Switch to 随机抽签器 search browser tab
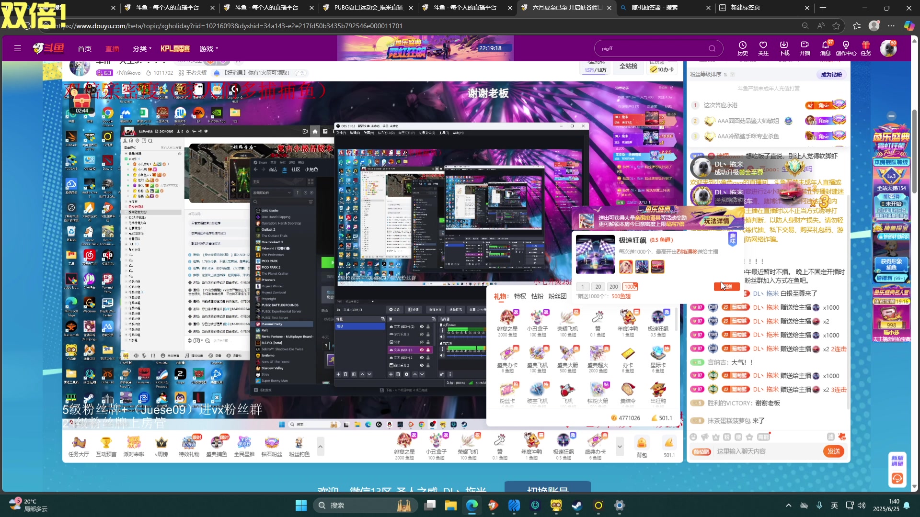Image resolution: width=920 pixels, height=517 pixels. (664, 8)
